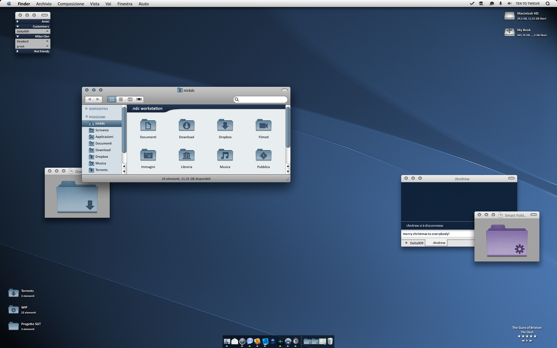This screenshot has width=557, height=348.
Task: Click the chat bubble menu bar icon
Action: click(492, 4)
